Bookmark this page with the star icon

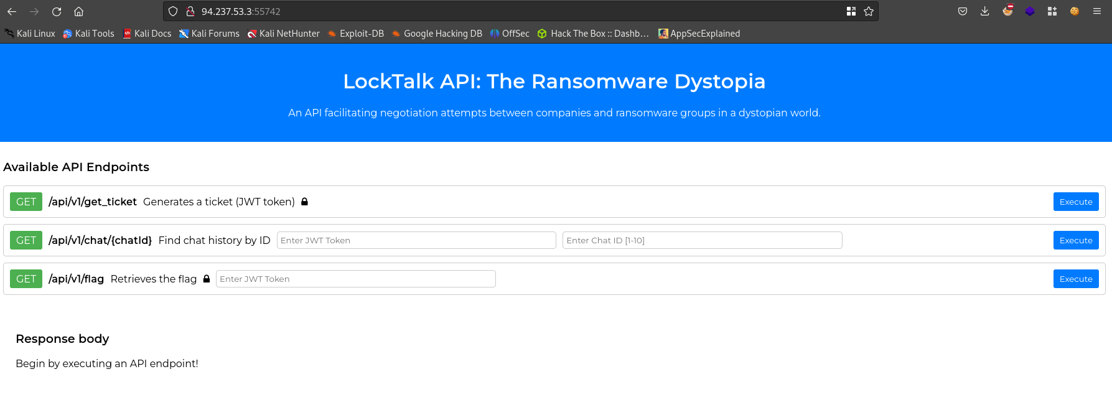pos(869,11)
